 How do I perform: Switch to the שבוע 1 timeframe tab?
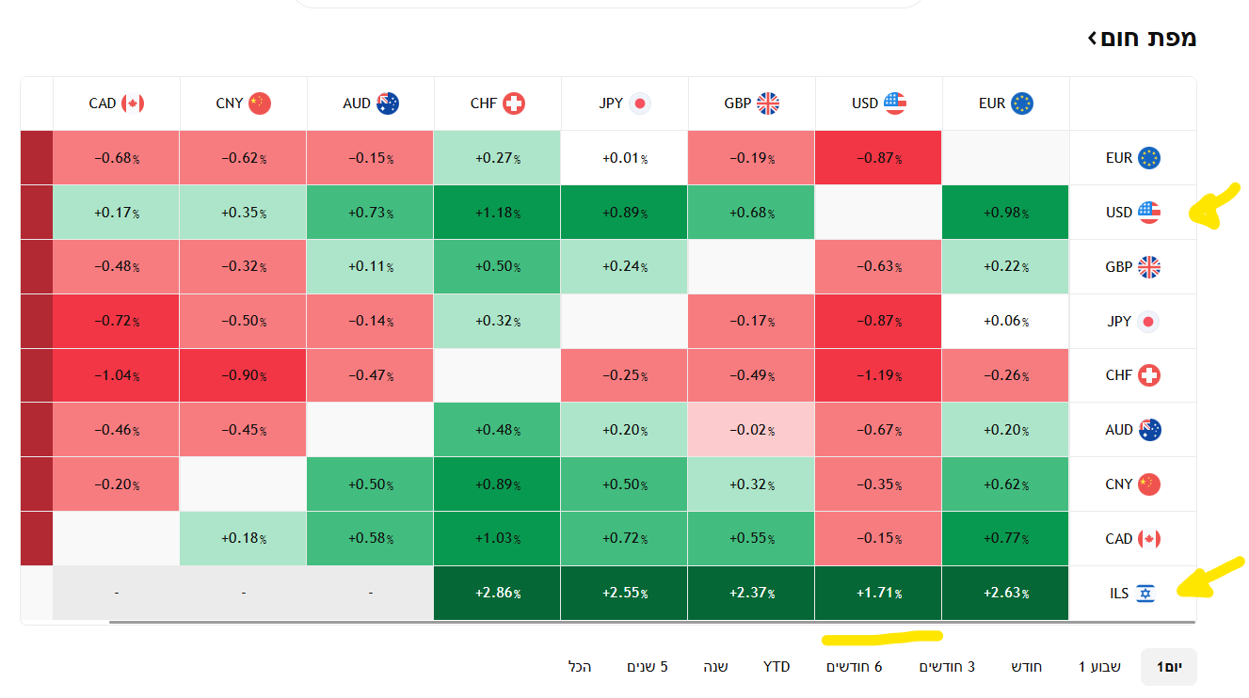pos(1099,667)
